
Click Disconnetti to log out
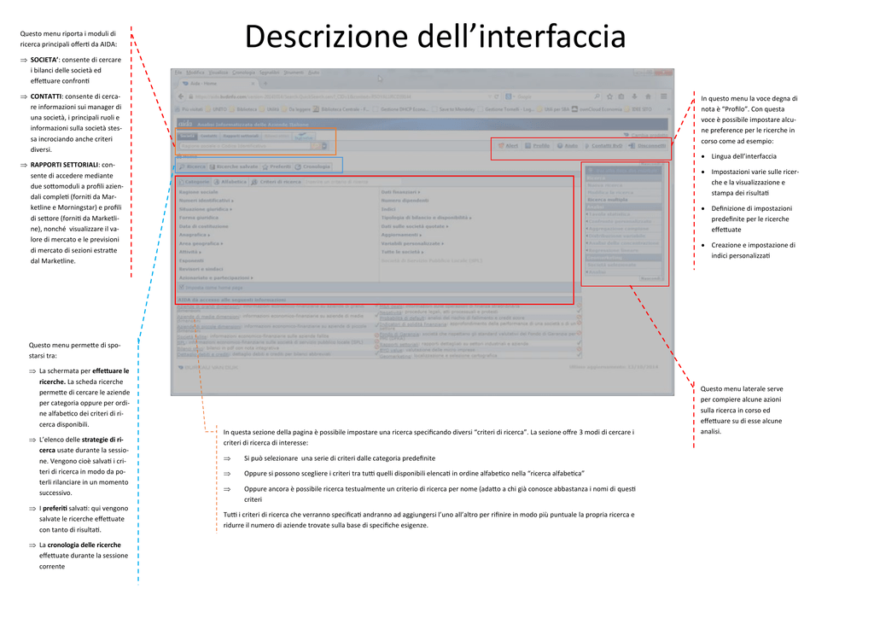click(647, 146)
